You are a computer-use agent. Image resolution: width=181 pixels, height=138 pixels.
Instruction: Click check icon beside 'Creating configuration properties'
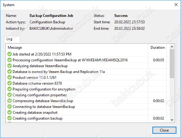(10, 95)
